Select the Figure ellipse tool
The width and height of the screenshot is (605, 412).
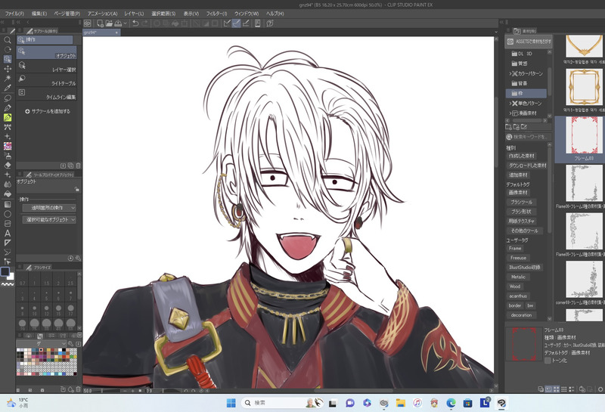[x=8, y=214]
